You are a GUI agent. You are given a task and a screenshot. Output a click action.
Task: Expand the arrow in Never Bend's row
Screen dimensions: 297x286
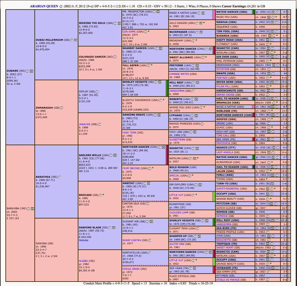point(289,82)
